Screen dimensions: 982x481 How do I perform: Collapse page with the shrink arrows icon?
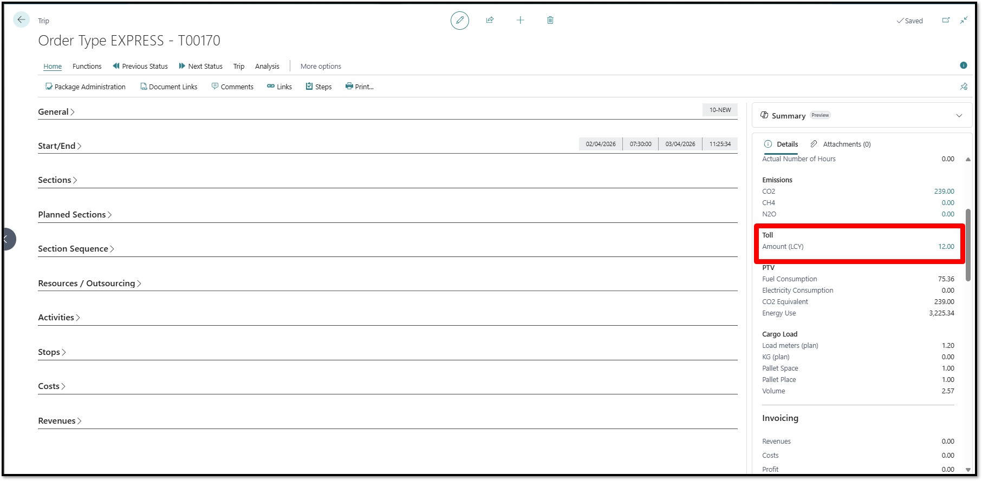(x=964, y=20)
